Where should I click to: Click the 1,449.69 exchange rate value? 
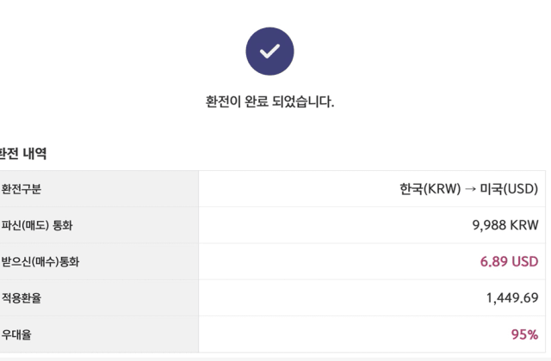click(x=512, y=298)
